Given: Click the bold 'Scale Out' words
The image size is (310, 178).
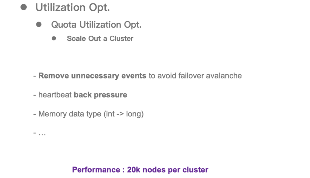Looking at the screenshot, I should [84, 39].
